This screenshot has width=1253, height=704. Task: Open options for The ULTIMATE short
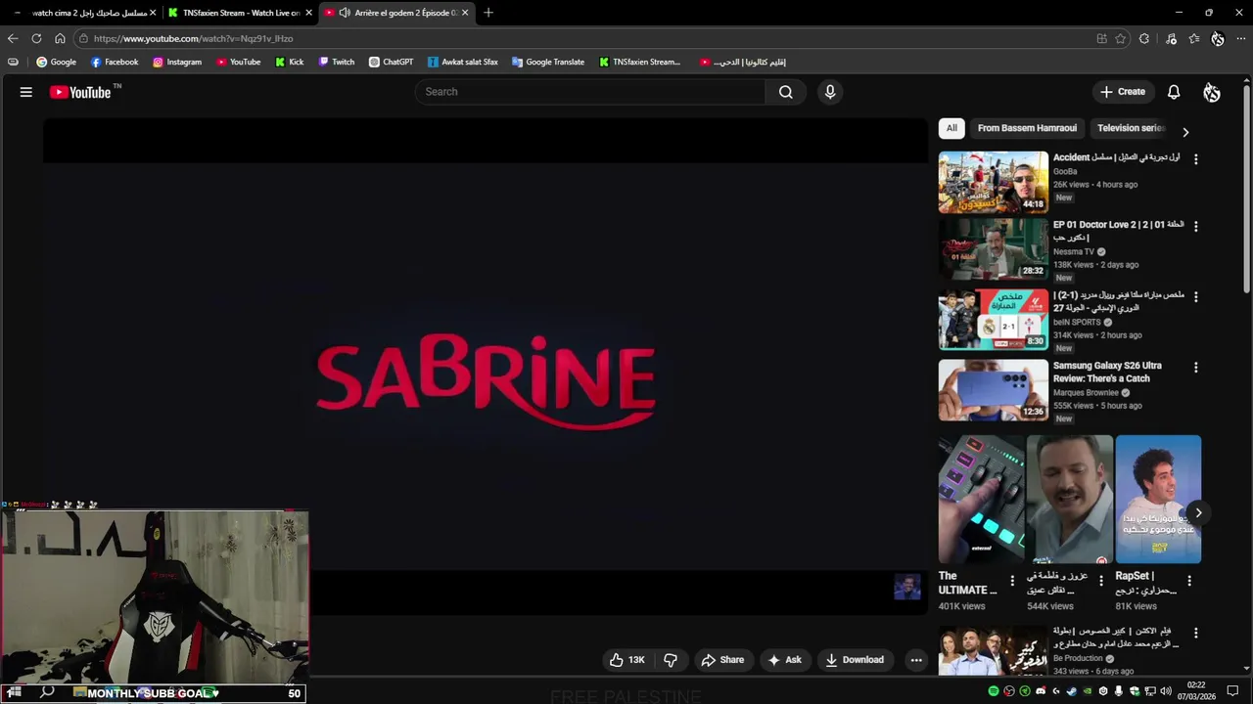point(1012,581)
